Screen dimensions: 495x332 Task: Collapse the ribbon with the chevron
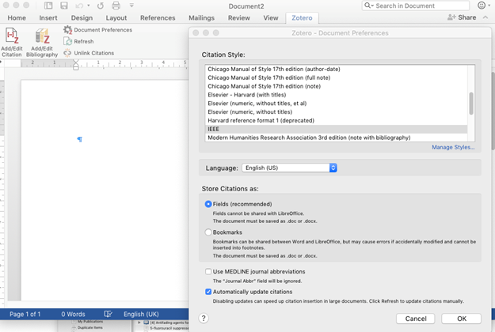pos(485,17)
